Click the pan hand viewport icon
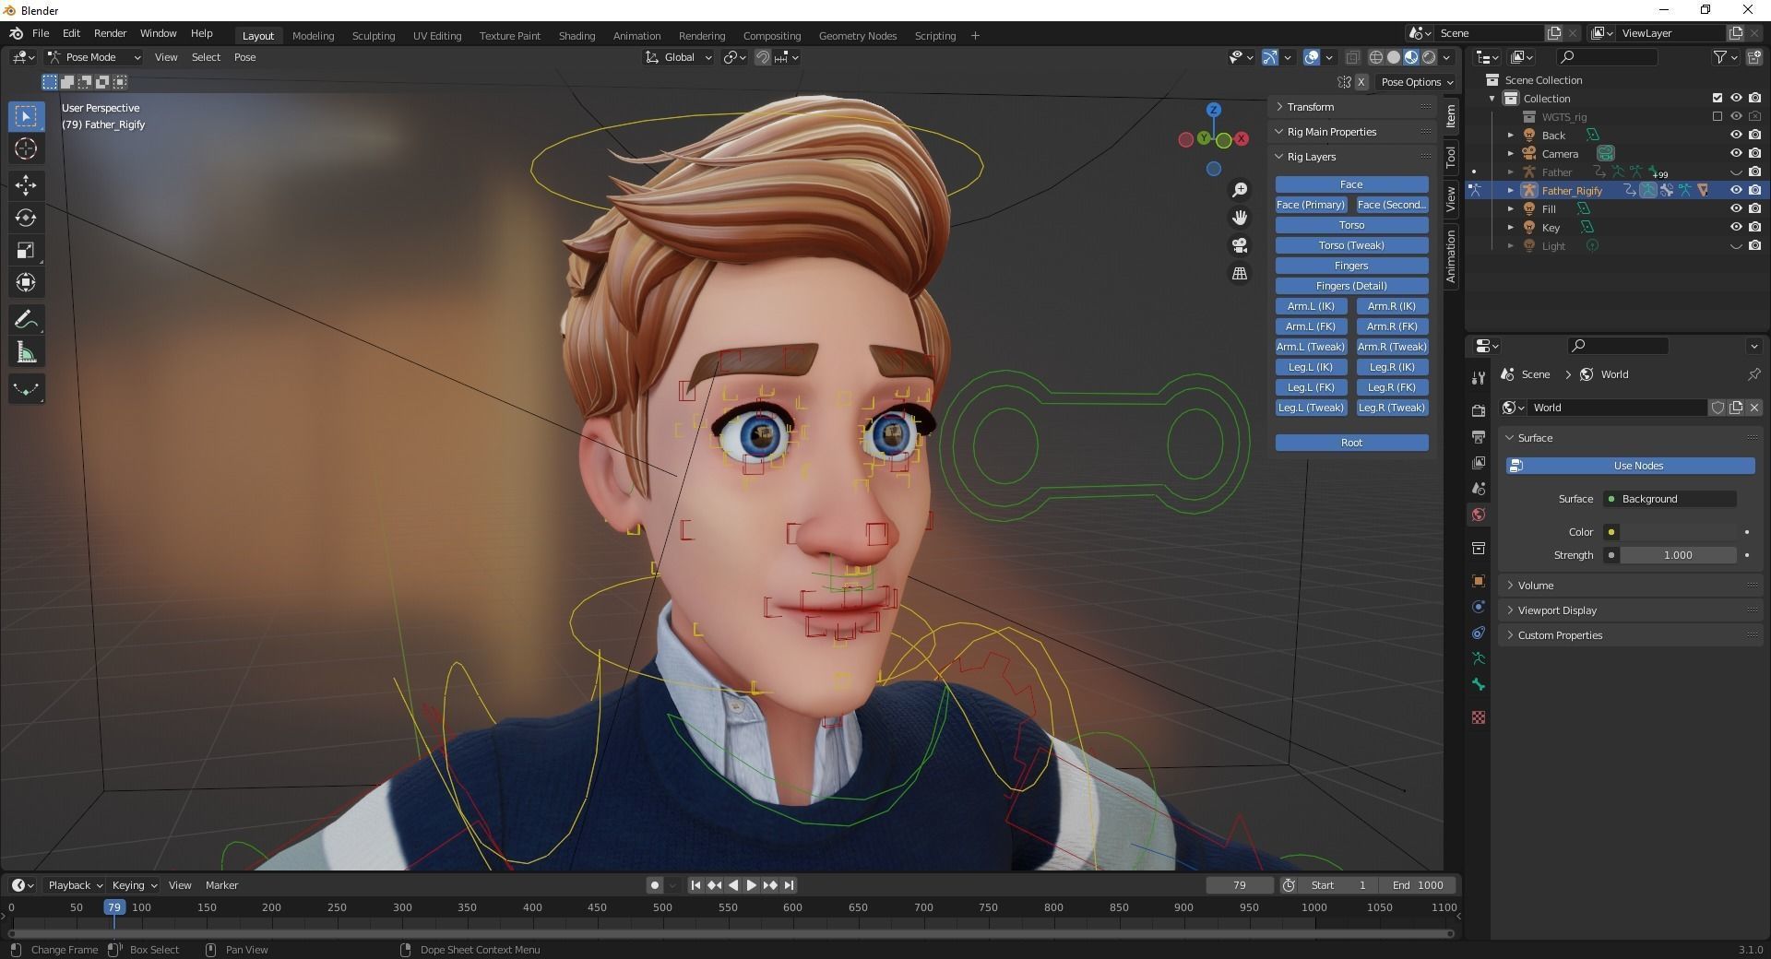This screenshot has height=959, width=1771. (x=1240, y=218)
